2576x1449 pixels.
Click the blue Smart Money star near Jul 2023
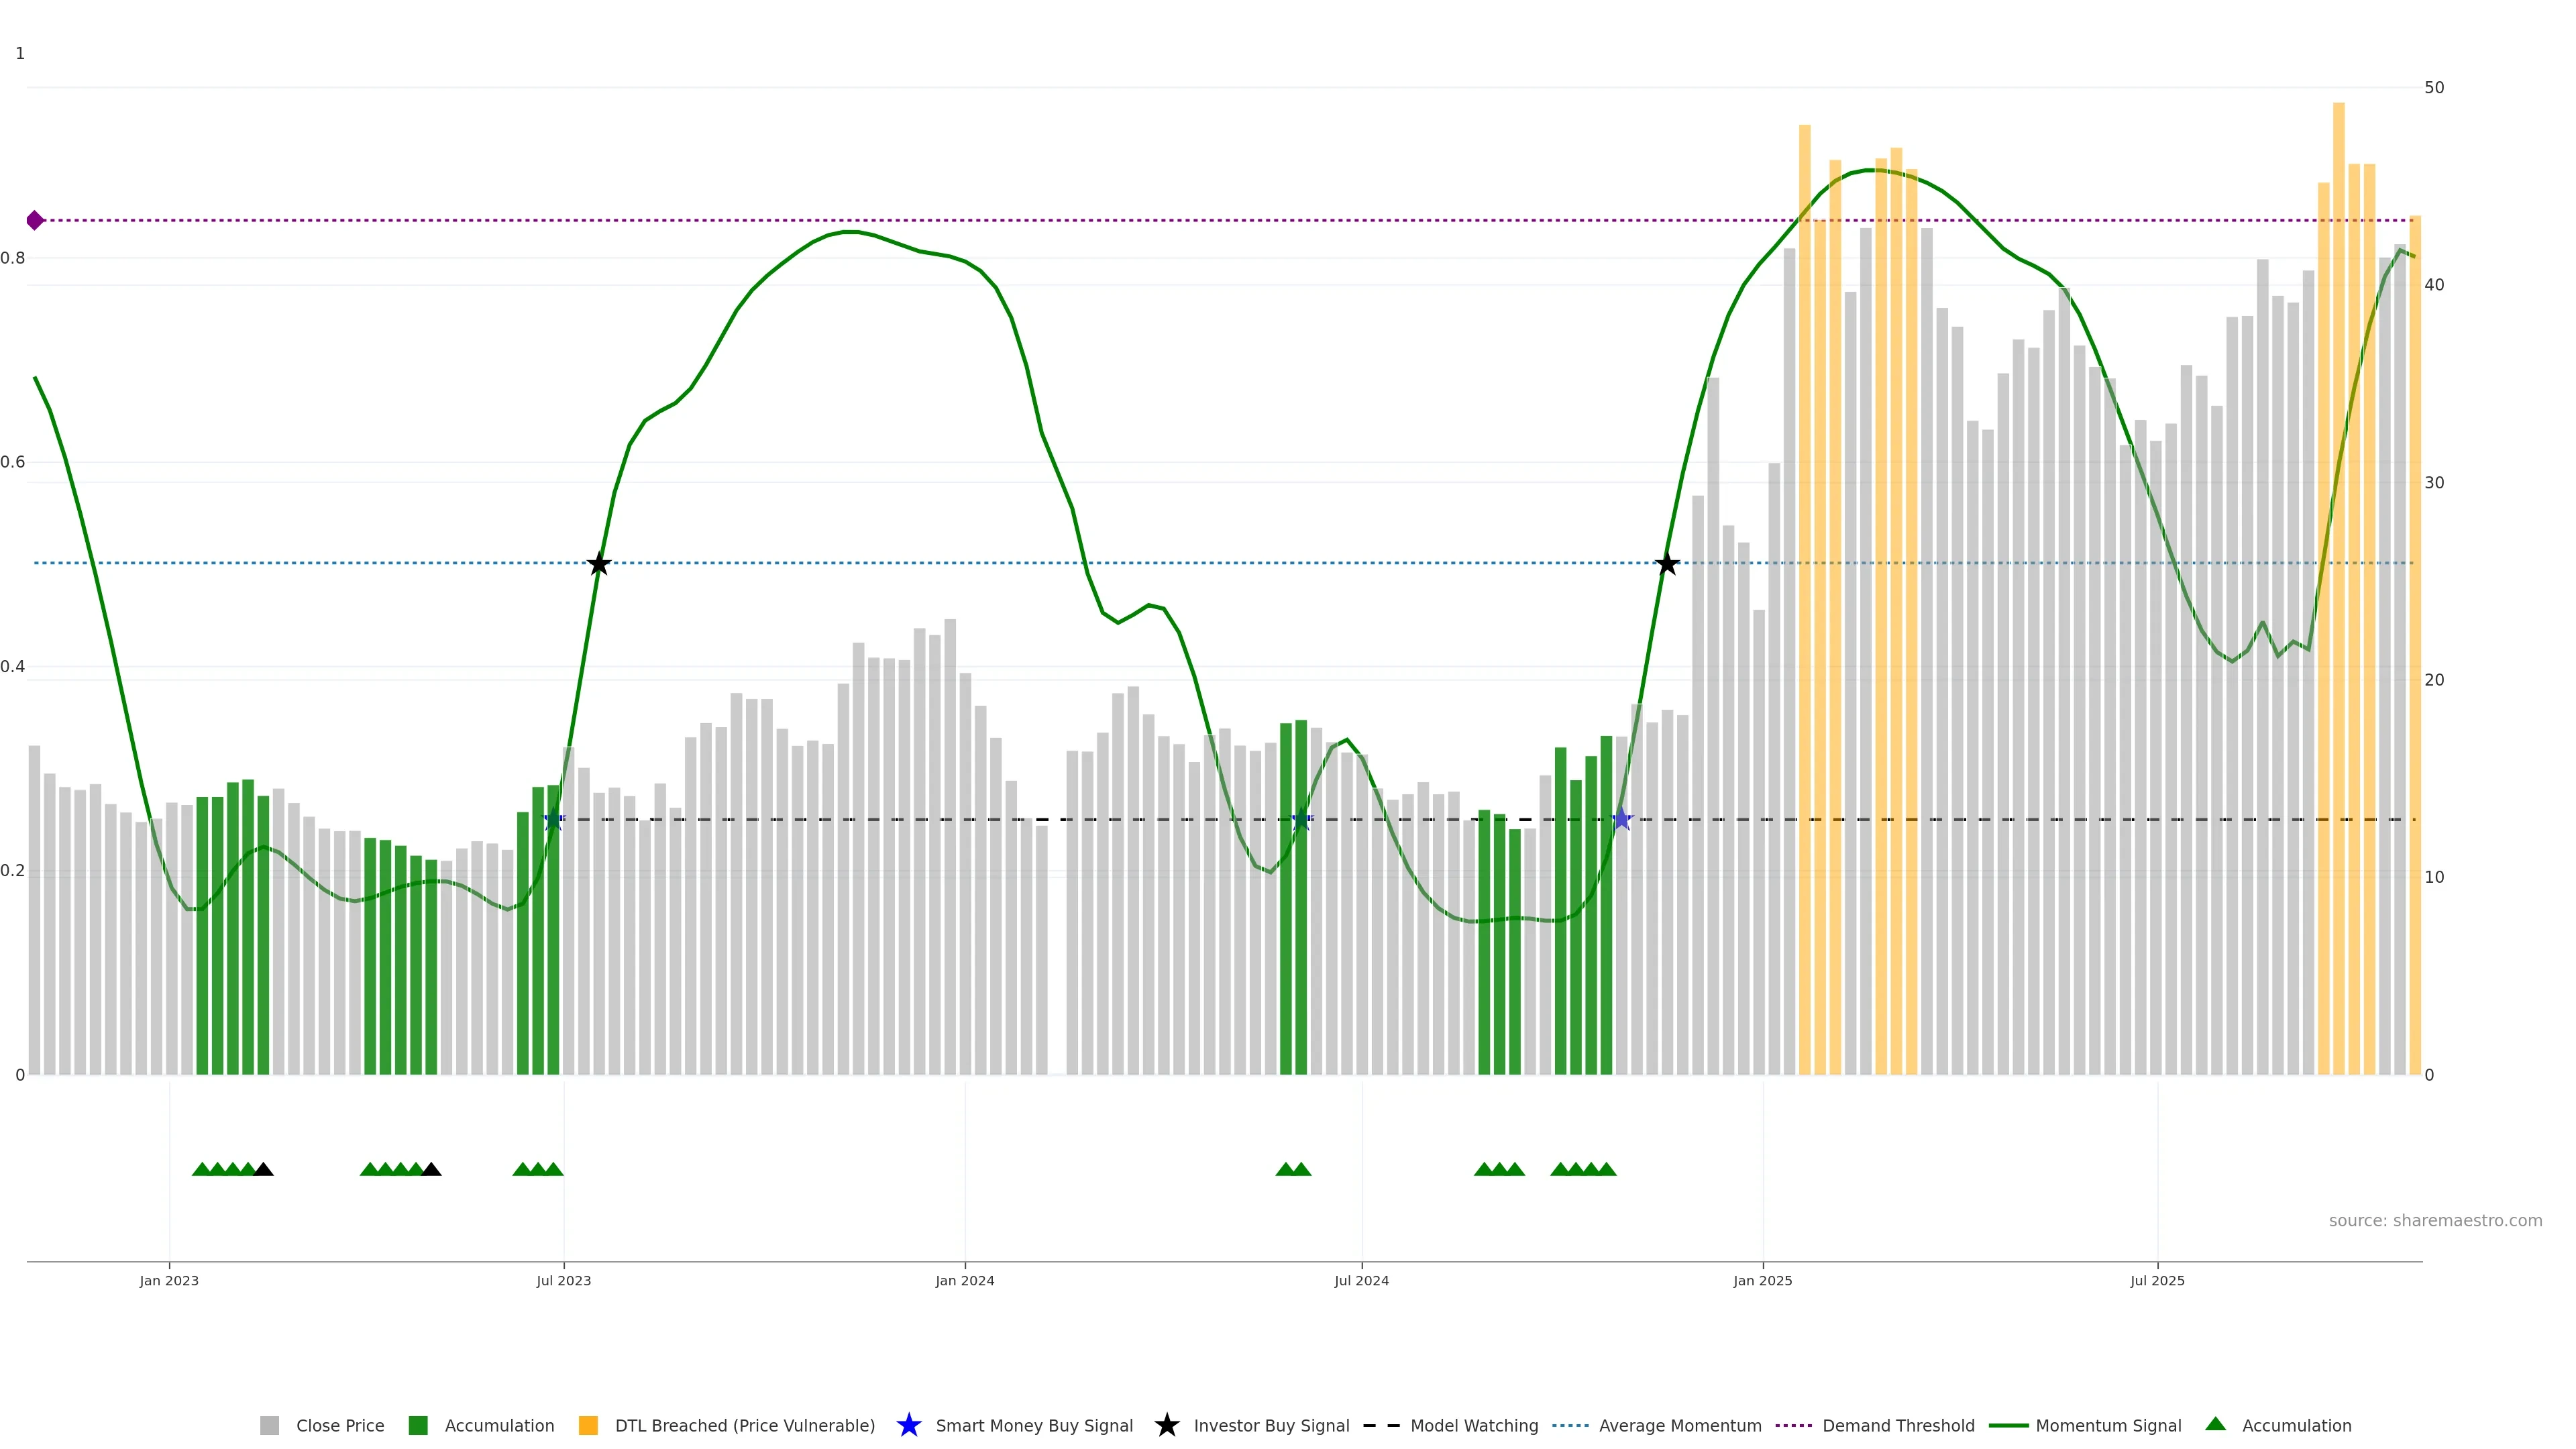click(553, 820)
